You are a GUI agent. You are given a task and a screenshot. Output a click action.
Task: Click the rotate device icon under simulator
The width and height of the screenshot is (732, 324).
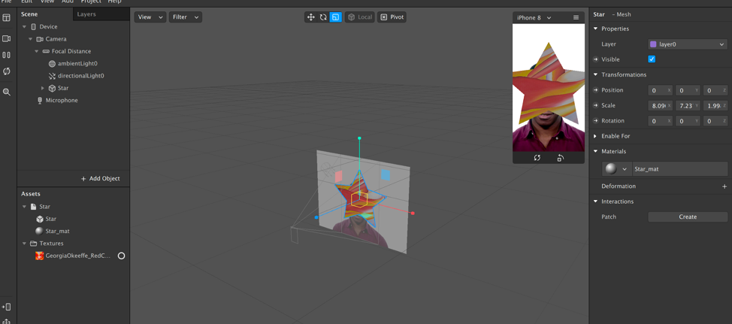click(560, 158)
